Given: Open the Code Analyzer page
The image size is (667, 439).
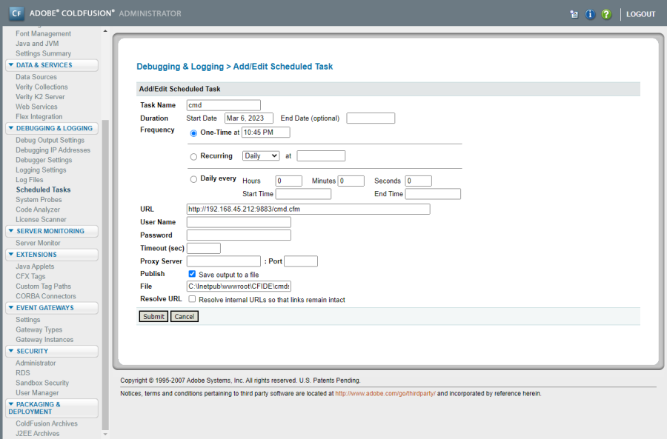Looking at the screenshot, I should 38,210.
